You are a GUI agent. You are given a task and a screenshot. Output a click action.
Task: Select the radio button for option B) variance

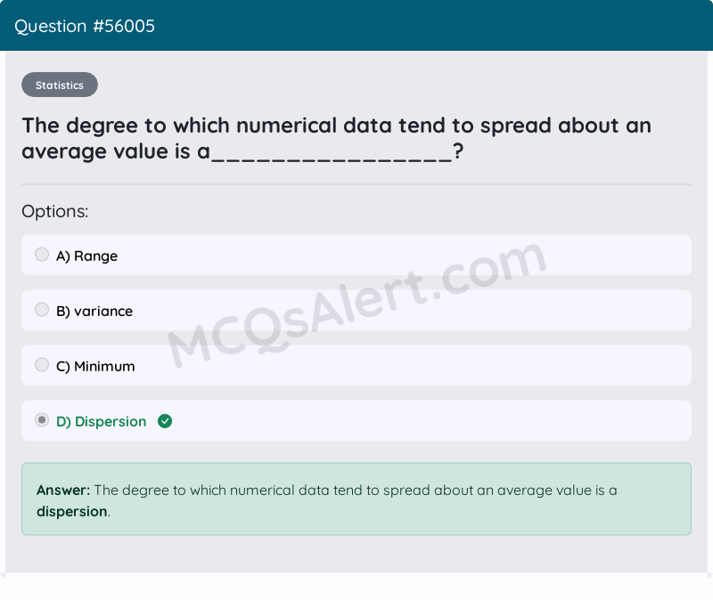tap(42, 309)
